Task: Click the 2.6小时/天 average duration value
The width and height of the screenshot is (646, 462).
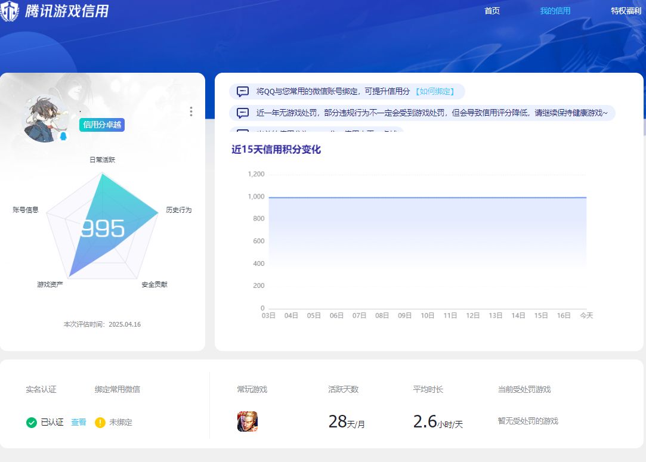Action: point(438,421)
